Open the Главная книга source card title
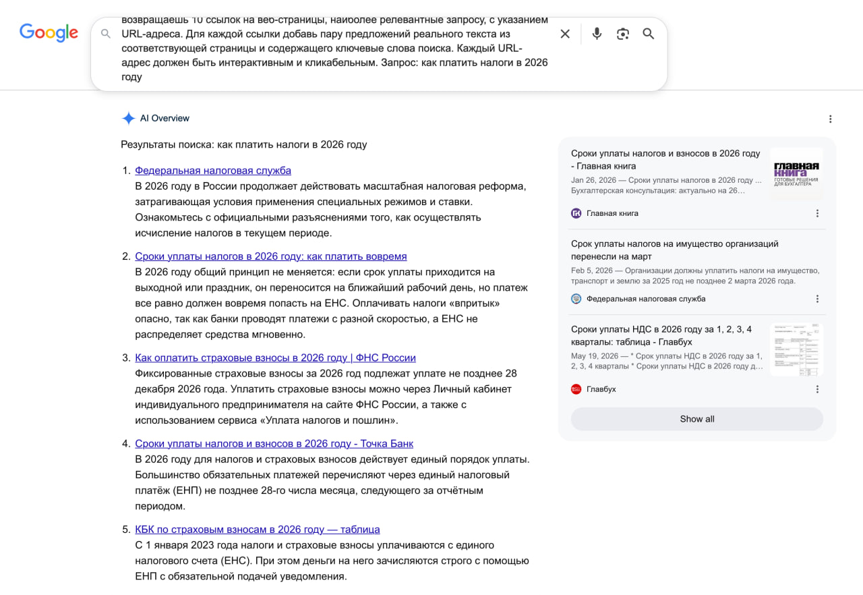 [x=665, y=159]
